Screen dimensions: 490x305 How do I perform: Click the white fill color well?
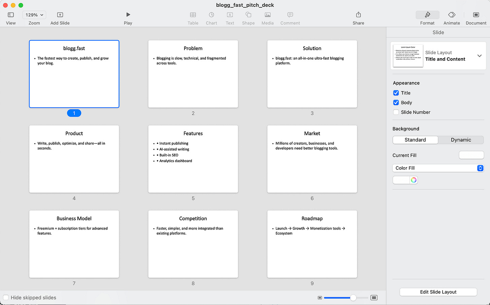tap(401, 180)
